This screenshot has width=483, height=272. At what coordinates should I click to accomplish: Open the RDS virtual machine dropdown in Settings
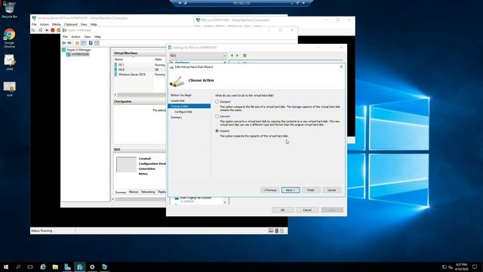coord(198,55)
